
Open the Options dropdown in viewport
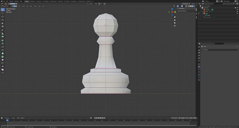pyautogui.click(x=194, y=4)
